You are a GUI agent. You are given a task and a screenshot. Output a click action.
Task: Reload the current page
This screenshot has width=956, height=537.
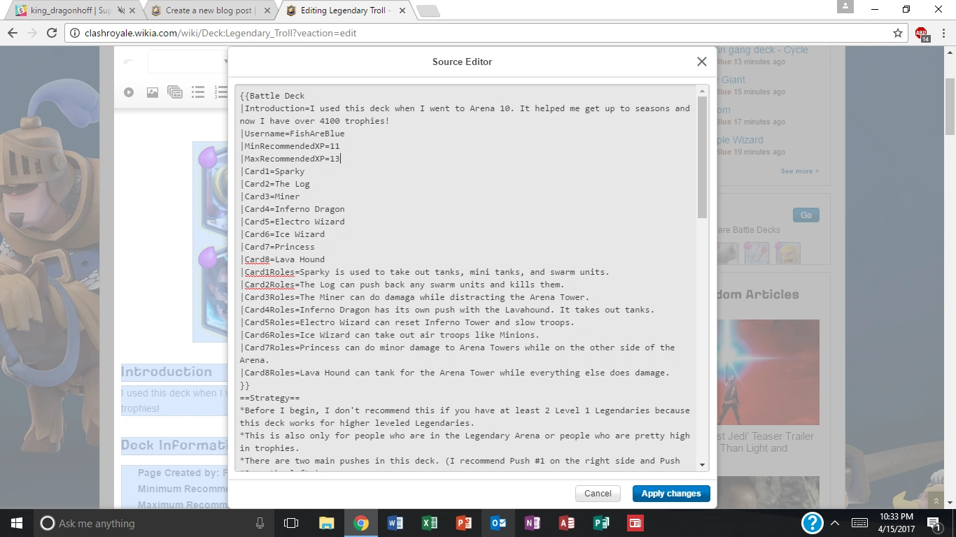tap(51, 33)
